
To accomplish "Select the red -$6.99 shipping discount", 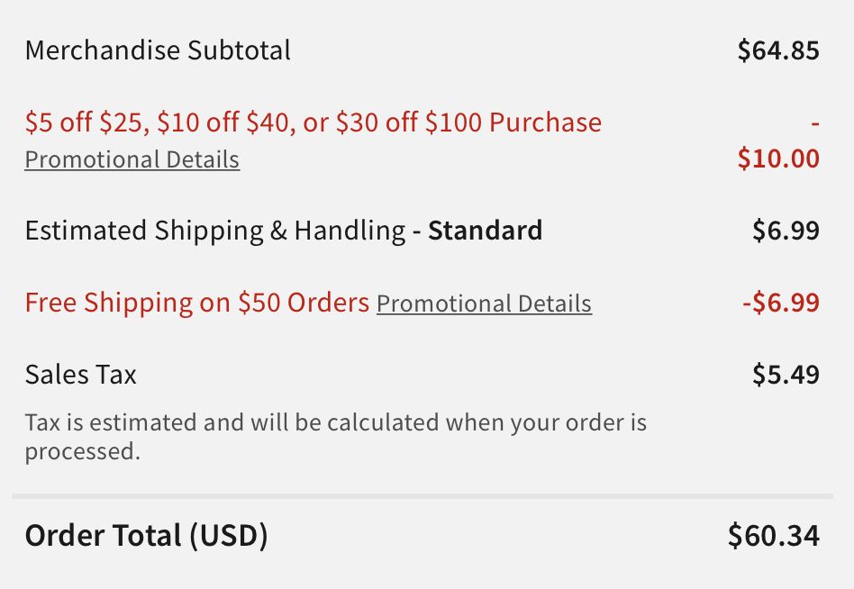I will click(781, 303).
